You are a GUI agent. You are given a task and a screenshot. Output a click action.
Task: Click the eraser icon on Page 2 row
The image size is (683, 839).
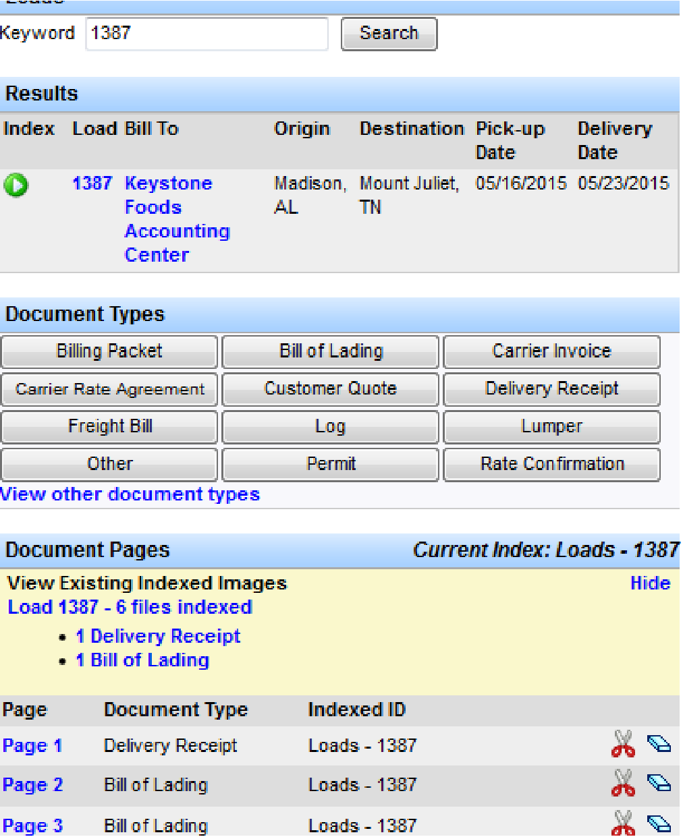pyautogui.click(x=659, y=782)
